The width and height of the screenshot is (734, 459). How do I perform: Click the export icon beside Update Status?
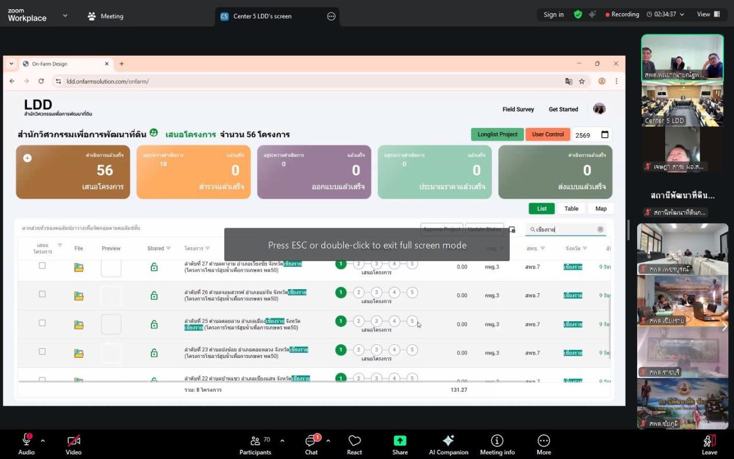coord(512,229)
